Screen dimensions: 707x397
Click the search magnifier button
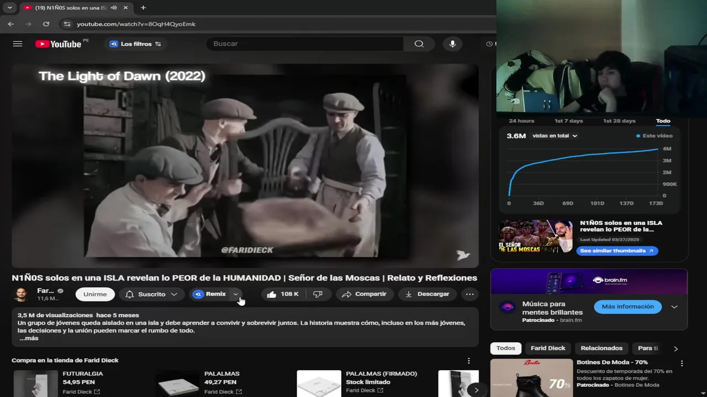click(419, 44)
